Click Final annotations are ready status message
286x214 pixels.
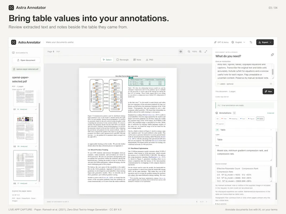coord(245,105)
